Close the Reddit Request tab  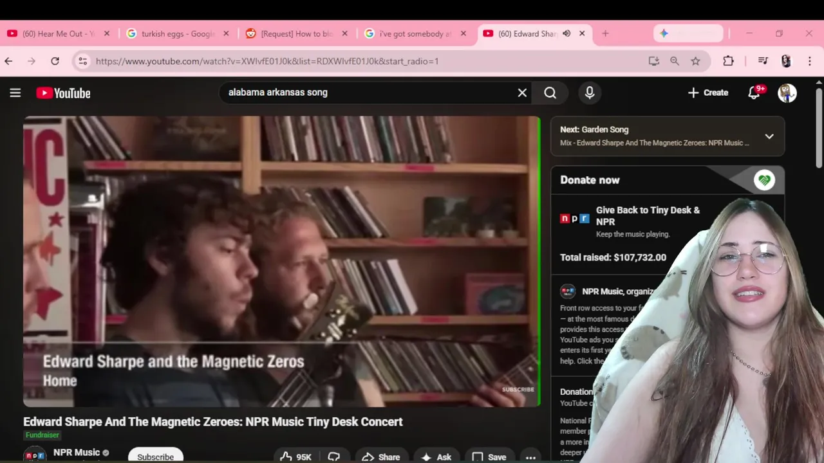coord(344,33)
